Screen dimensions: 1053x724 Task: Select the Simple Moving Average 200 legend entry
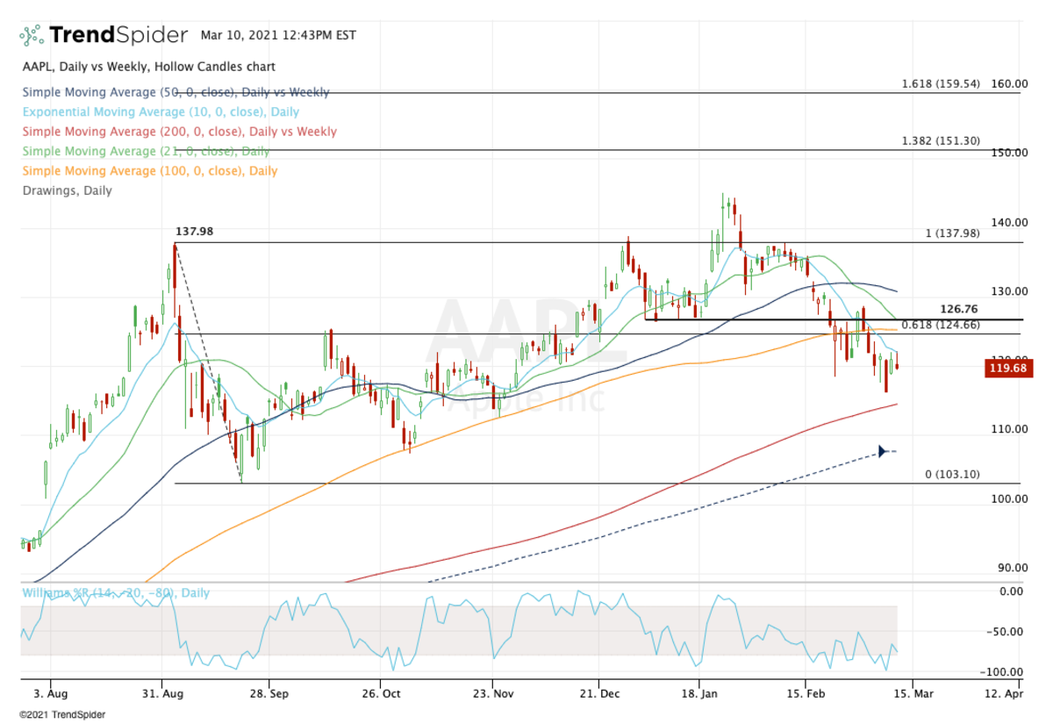click(x=179, y=132)
